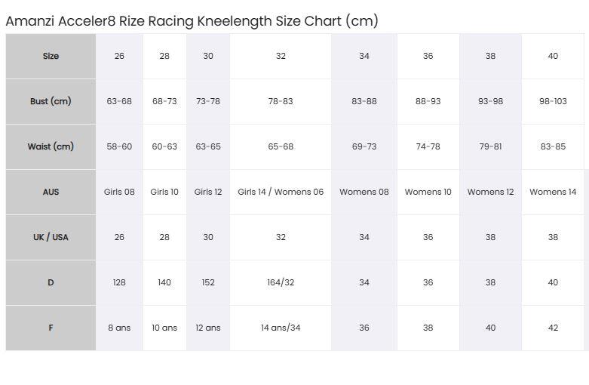Select the AUS row header
Screen dimensions: 589x385
(51, 192)
